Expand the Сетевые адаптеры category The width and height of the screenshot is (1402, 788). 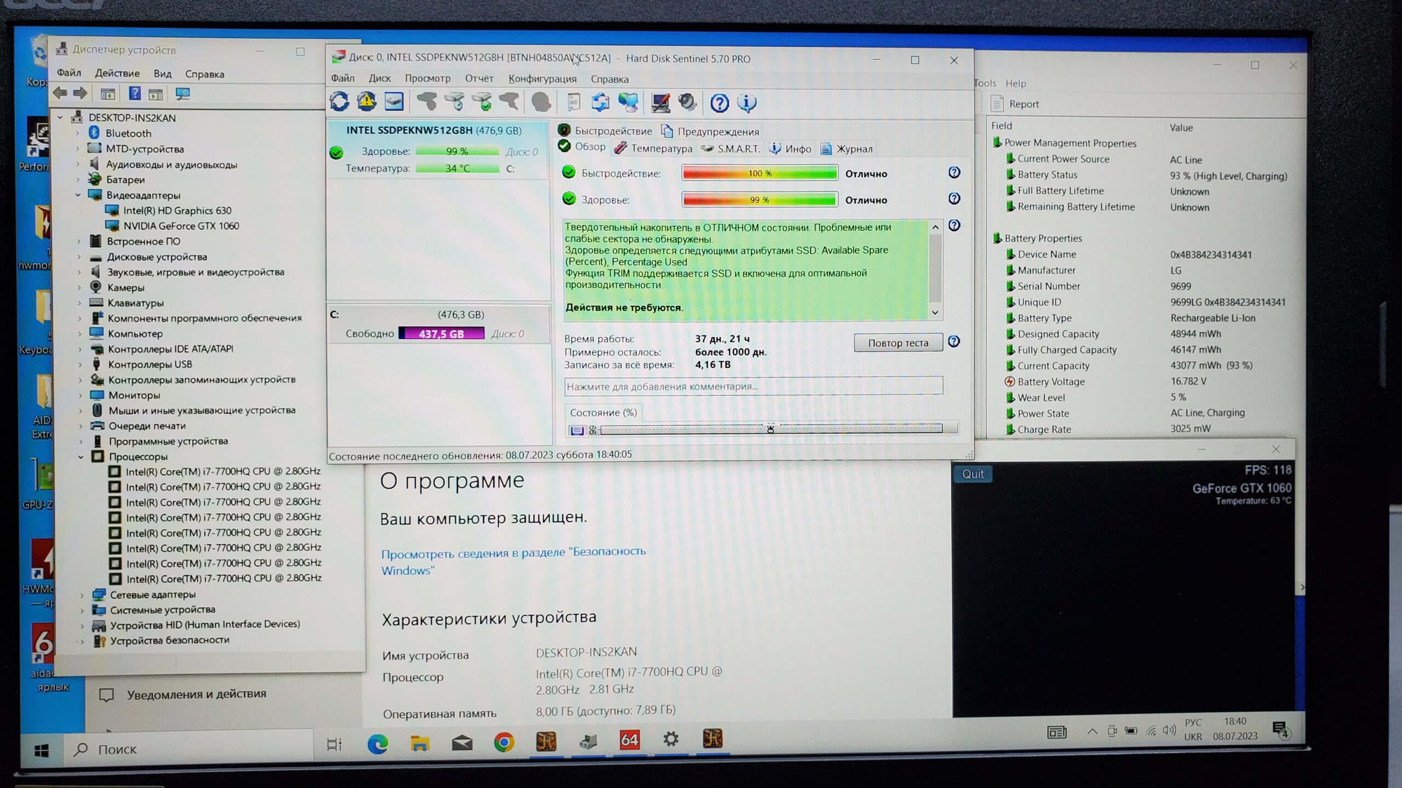tap(82, 595)
